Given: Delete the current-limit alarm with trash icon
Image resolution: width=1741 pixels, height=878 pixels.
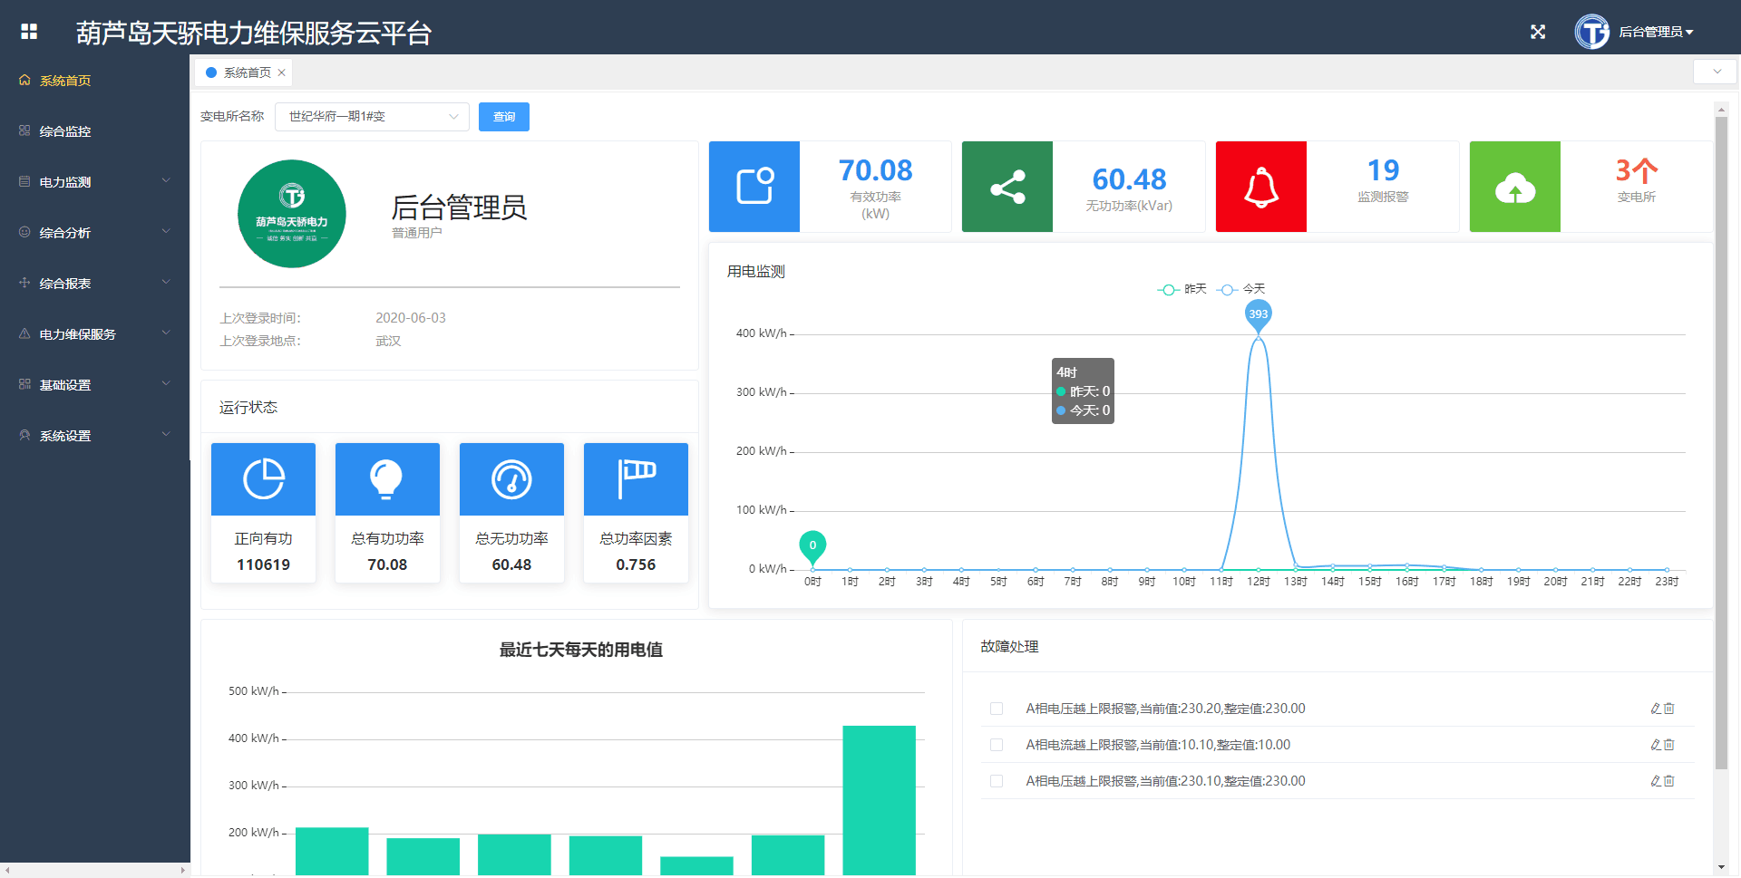Looking at the screenshot, I should pos(1669,745).
